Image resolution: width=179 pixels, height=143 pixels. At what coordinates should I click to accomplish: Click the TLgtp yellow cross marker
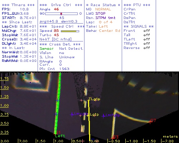[88, 101]
